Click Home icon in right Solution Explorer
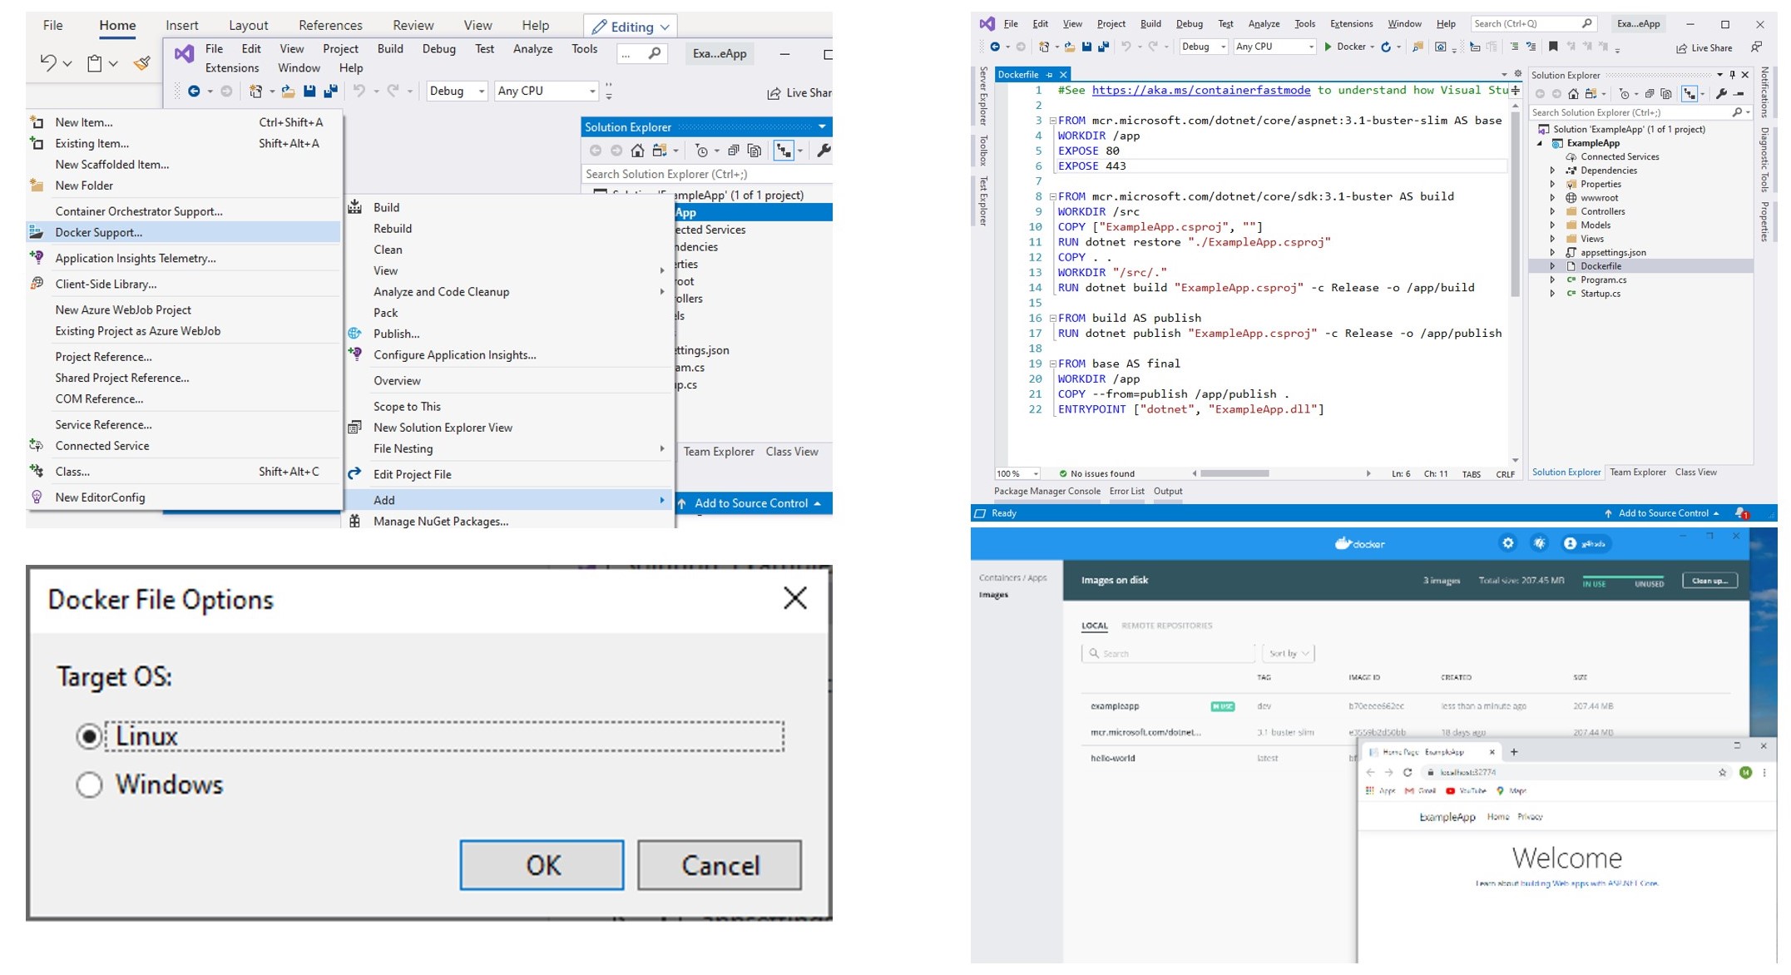This screenshot has height=975, width=1791. (x=1573, y=94)
